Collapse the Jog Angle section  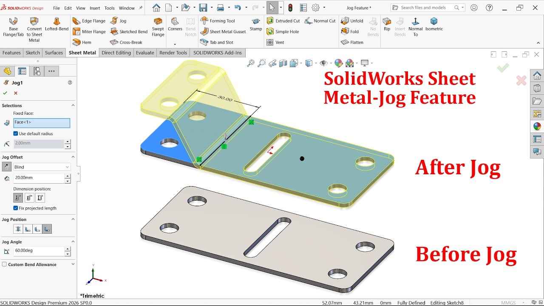pyautogui.click(x=73, y=242)
